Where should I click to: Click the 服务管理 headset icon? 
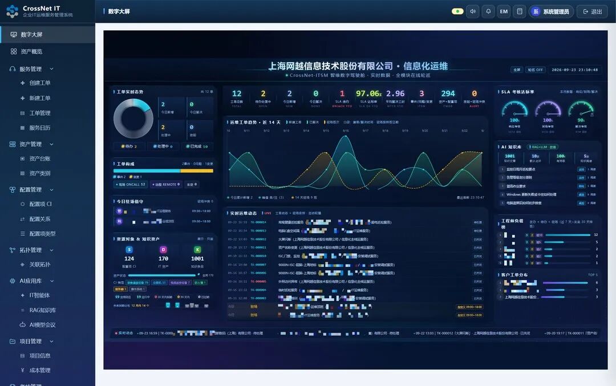click(13, 69)
